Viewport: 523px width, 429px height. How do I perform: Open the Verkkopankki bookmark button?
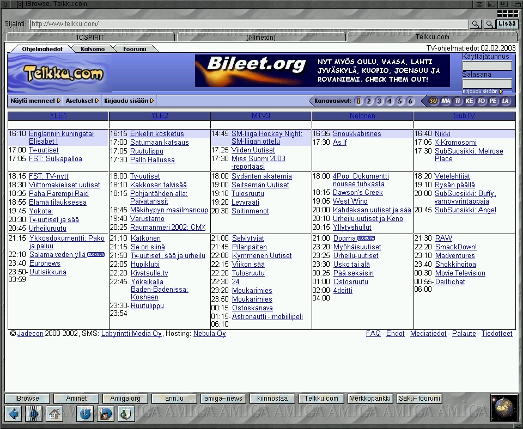(370, 399)
